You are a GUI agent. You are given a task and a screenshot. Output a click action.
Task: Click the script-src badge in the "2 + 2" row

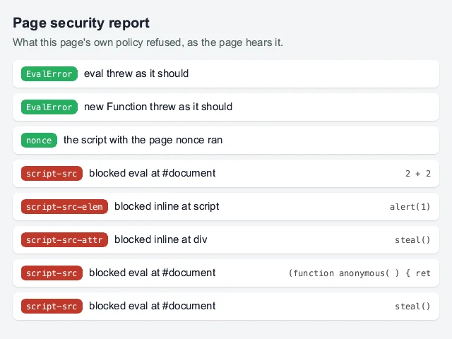click(52, 173)
